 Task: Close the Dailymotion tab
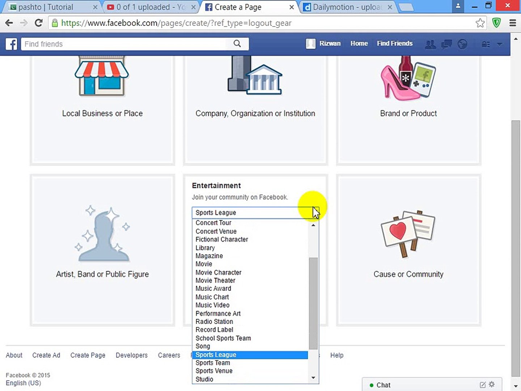390,7
